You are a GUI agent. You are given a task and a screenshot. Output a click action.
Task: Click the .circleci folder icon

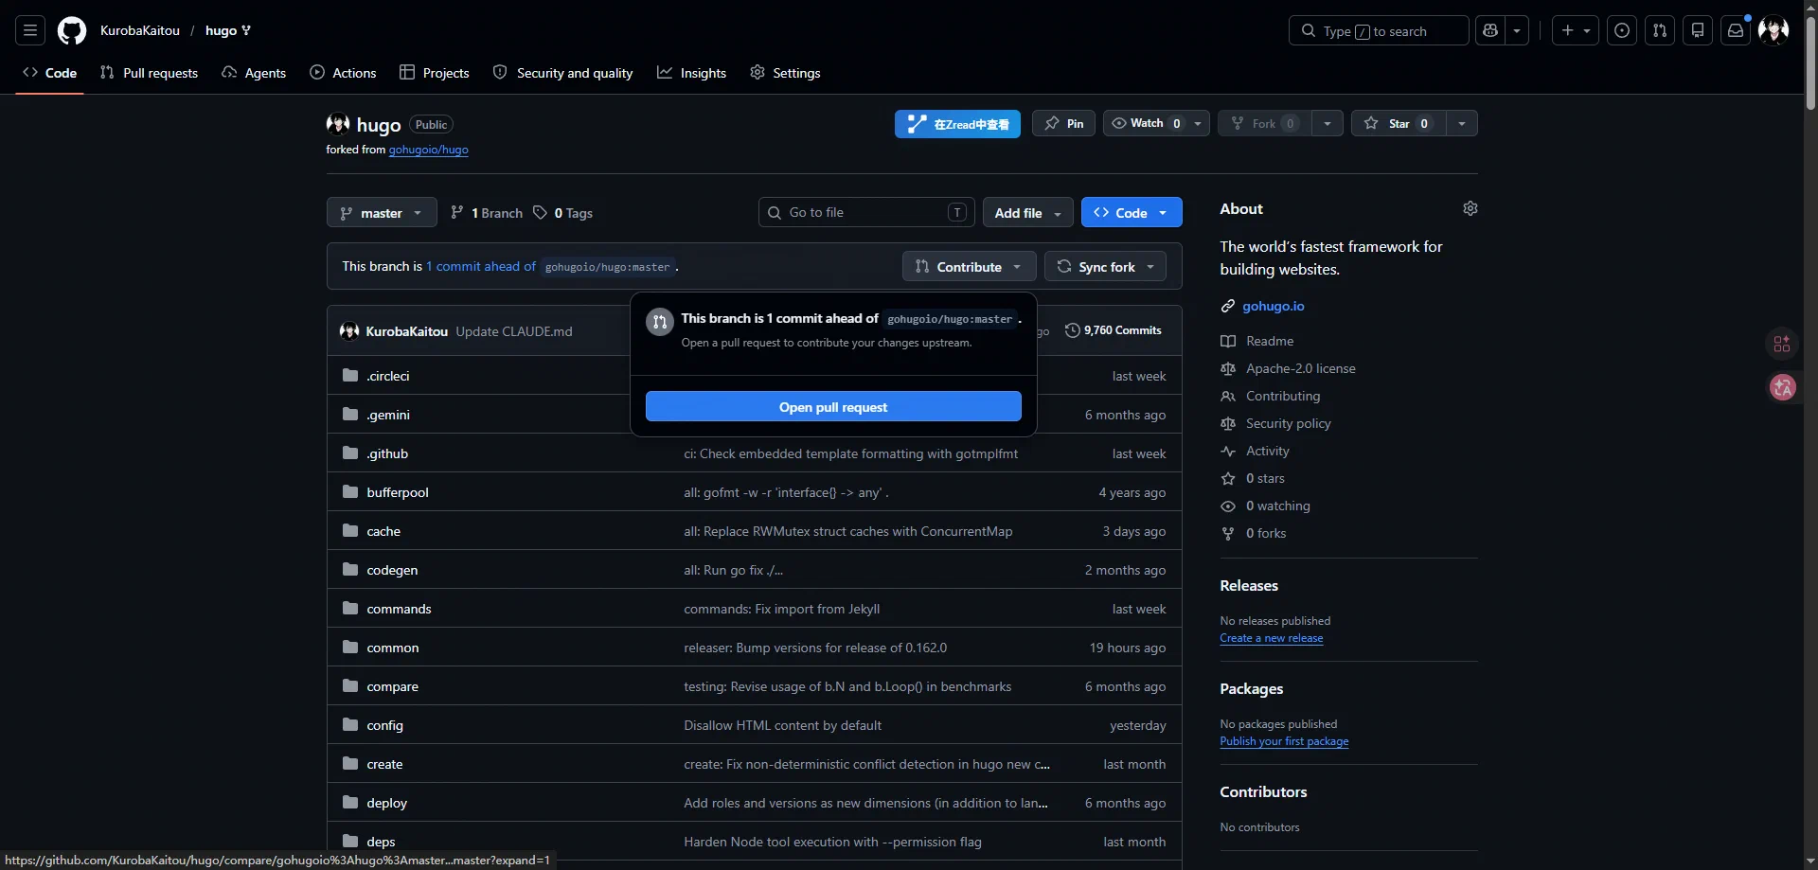[x=350, y=376]
